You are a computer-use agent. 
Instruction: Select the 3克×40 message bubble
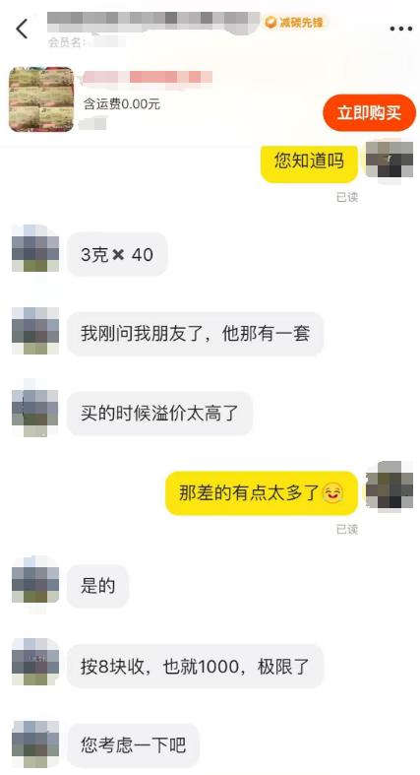click(117, 254)
